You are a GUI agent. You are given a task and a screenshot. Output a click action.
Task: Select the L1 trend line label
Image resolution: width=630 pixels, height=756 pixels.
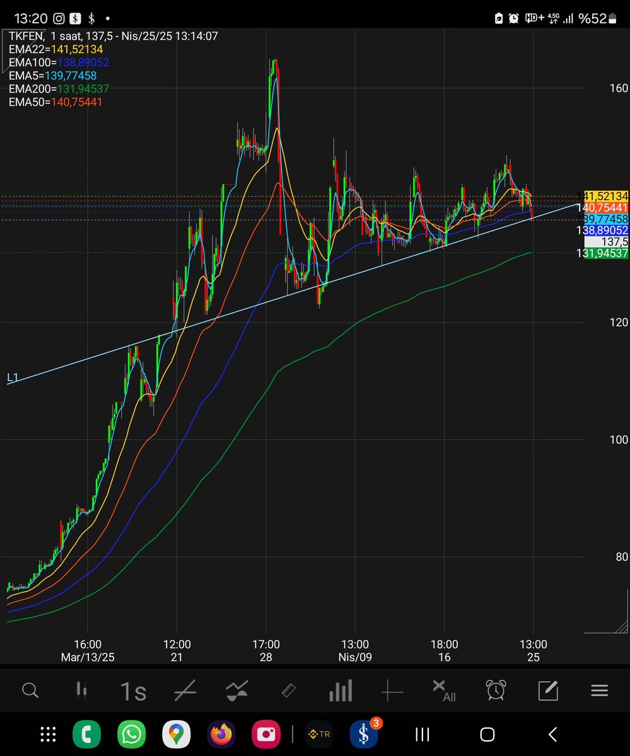coord(13,378)
